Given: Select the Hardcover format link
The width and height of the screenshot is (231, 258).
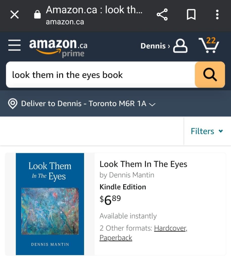Looking at the screenshot, I should point(170,228).
